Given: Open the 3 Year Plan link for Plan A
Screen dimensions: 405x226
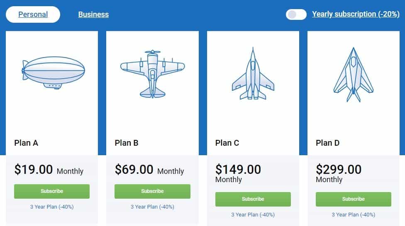Looking at the screenshot, I should [52, 207].
